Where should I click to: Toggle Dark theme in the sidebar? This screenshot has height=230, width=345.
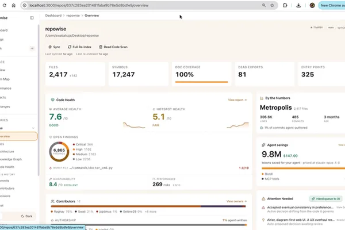26,216
